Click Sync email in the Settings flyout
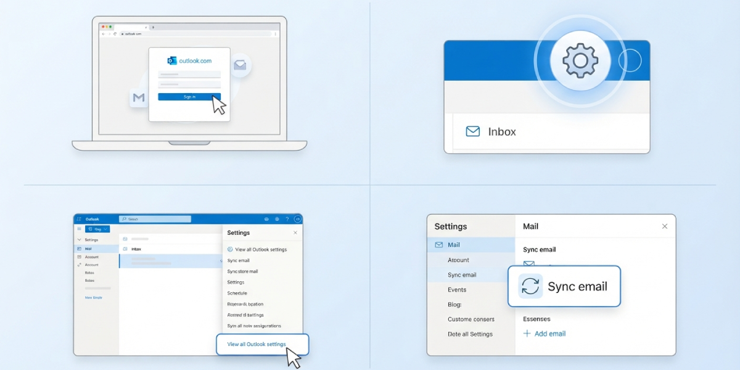Viewport: 740px width, 370px height. [x=239, y=260]
